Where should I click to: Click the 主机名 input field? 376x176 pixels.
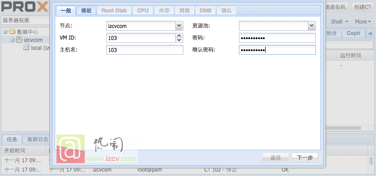pos(145,50)
